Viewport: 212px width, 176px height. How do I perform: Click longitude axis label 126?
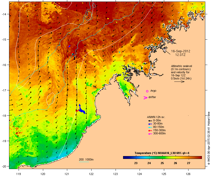(188, 174)
